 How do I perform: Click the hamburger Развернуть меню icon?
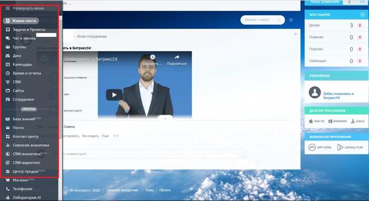click(x=8, y=8)
